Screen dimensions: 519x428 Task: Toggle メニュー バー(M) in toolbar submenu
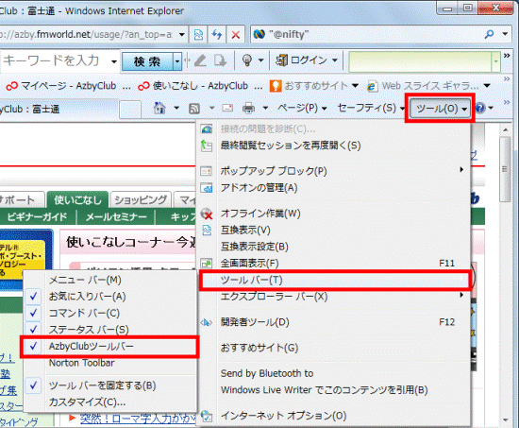(x=110, y=280)
